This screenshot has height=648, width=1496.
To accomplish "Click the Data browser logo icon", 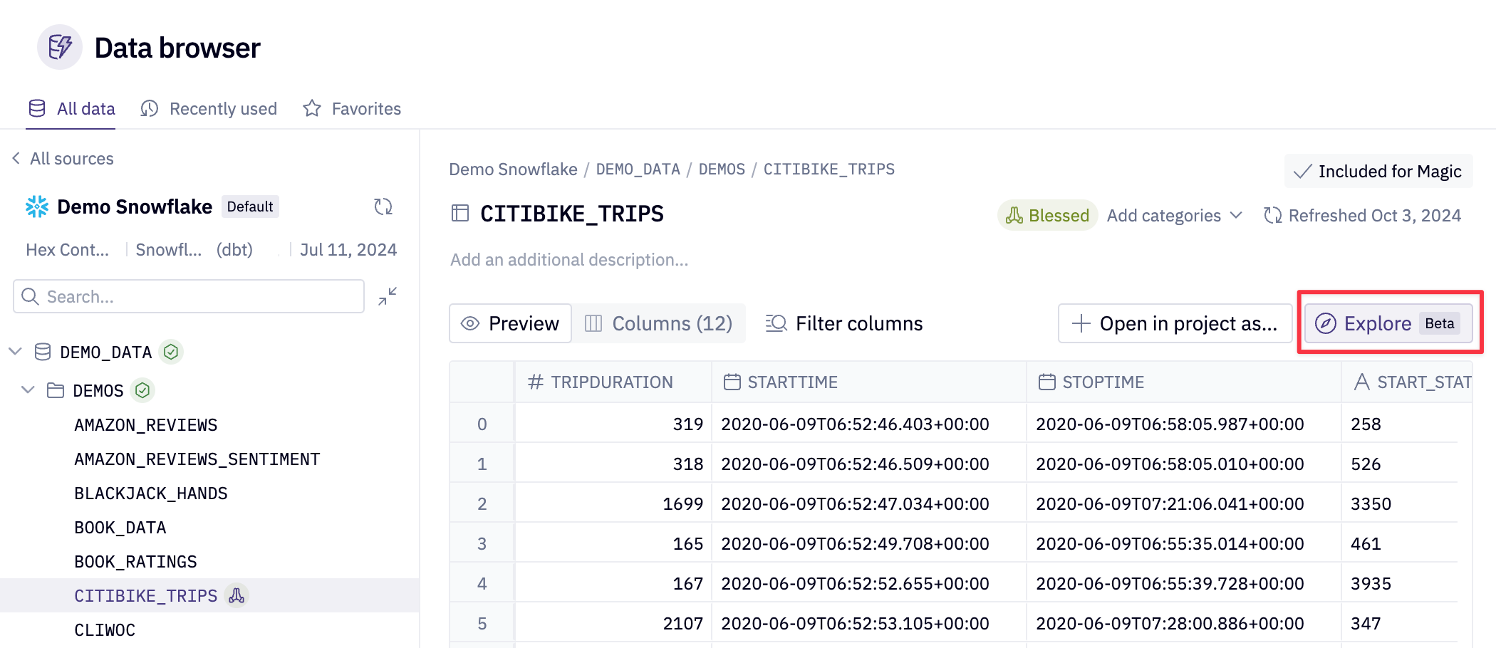I will coord(60,48).
